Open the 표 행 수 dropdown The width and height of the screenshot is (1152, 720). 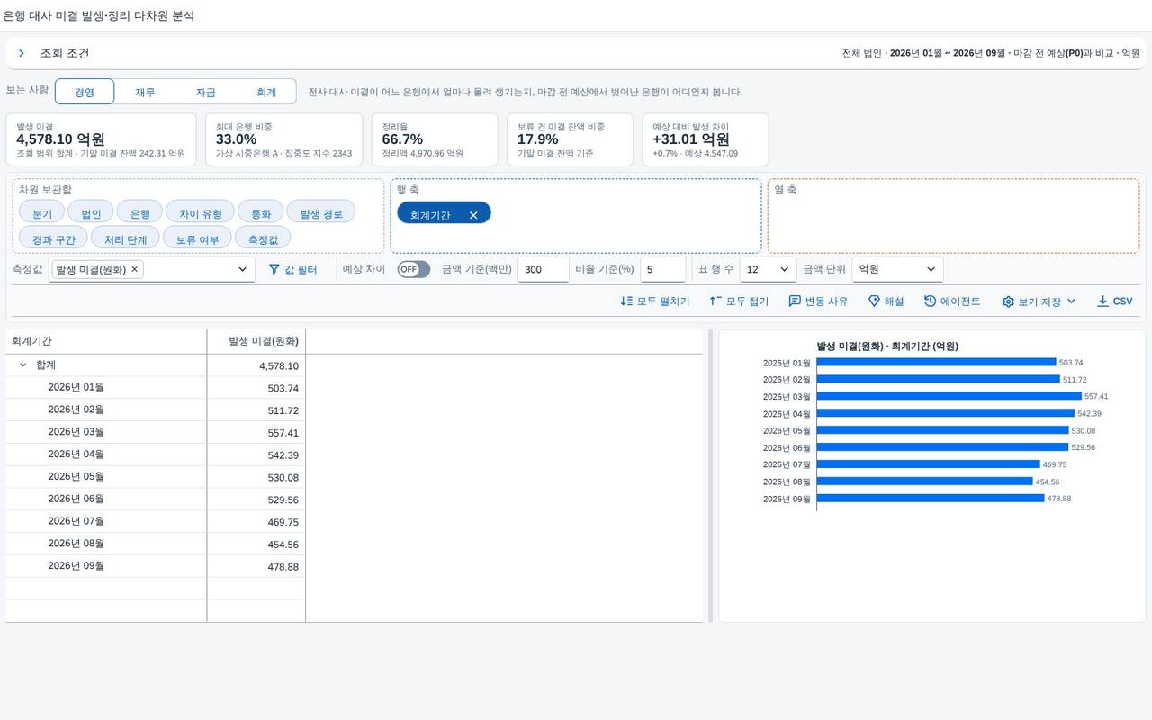click(768, 269)
